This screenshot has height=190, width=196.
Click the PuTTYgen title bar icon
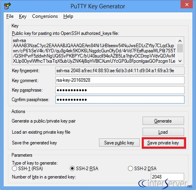click(8, 6)
